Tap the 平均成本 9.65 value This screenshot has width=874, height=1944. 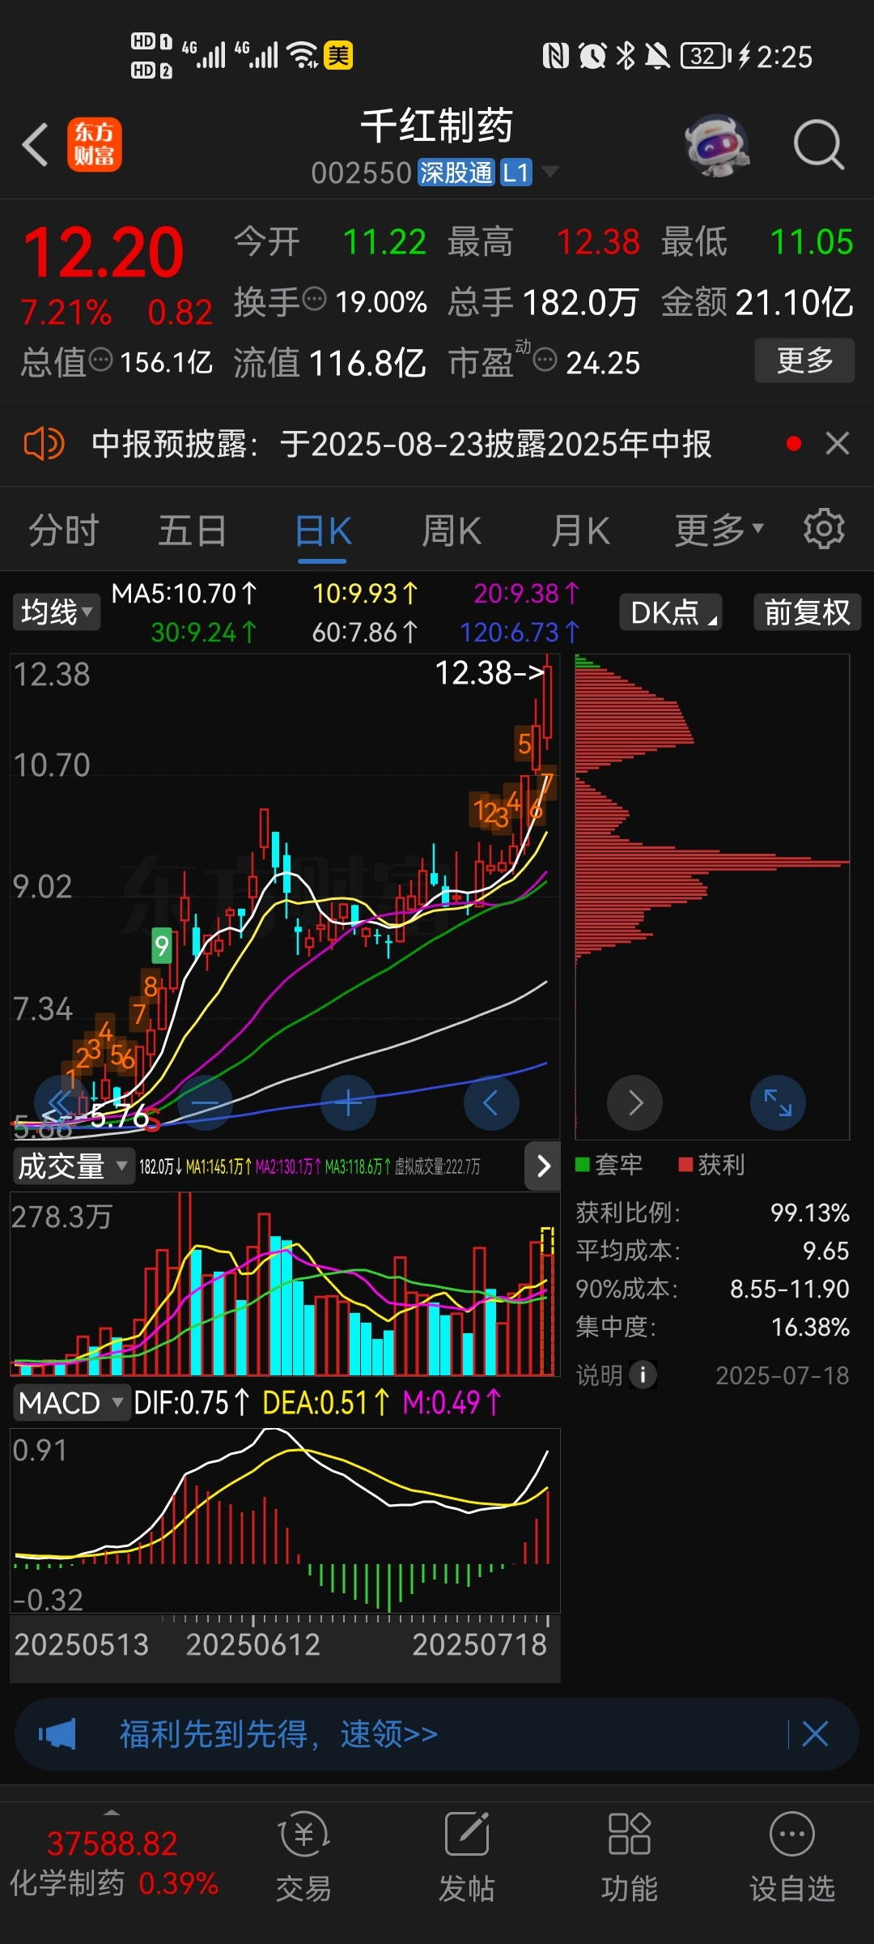[x=825, y=1251]
